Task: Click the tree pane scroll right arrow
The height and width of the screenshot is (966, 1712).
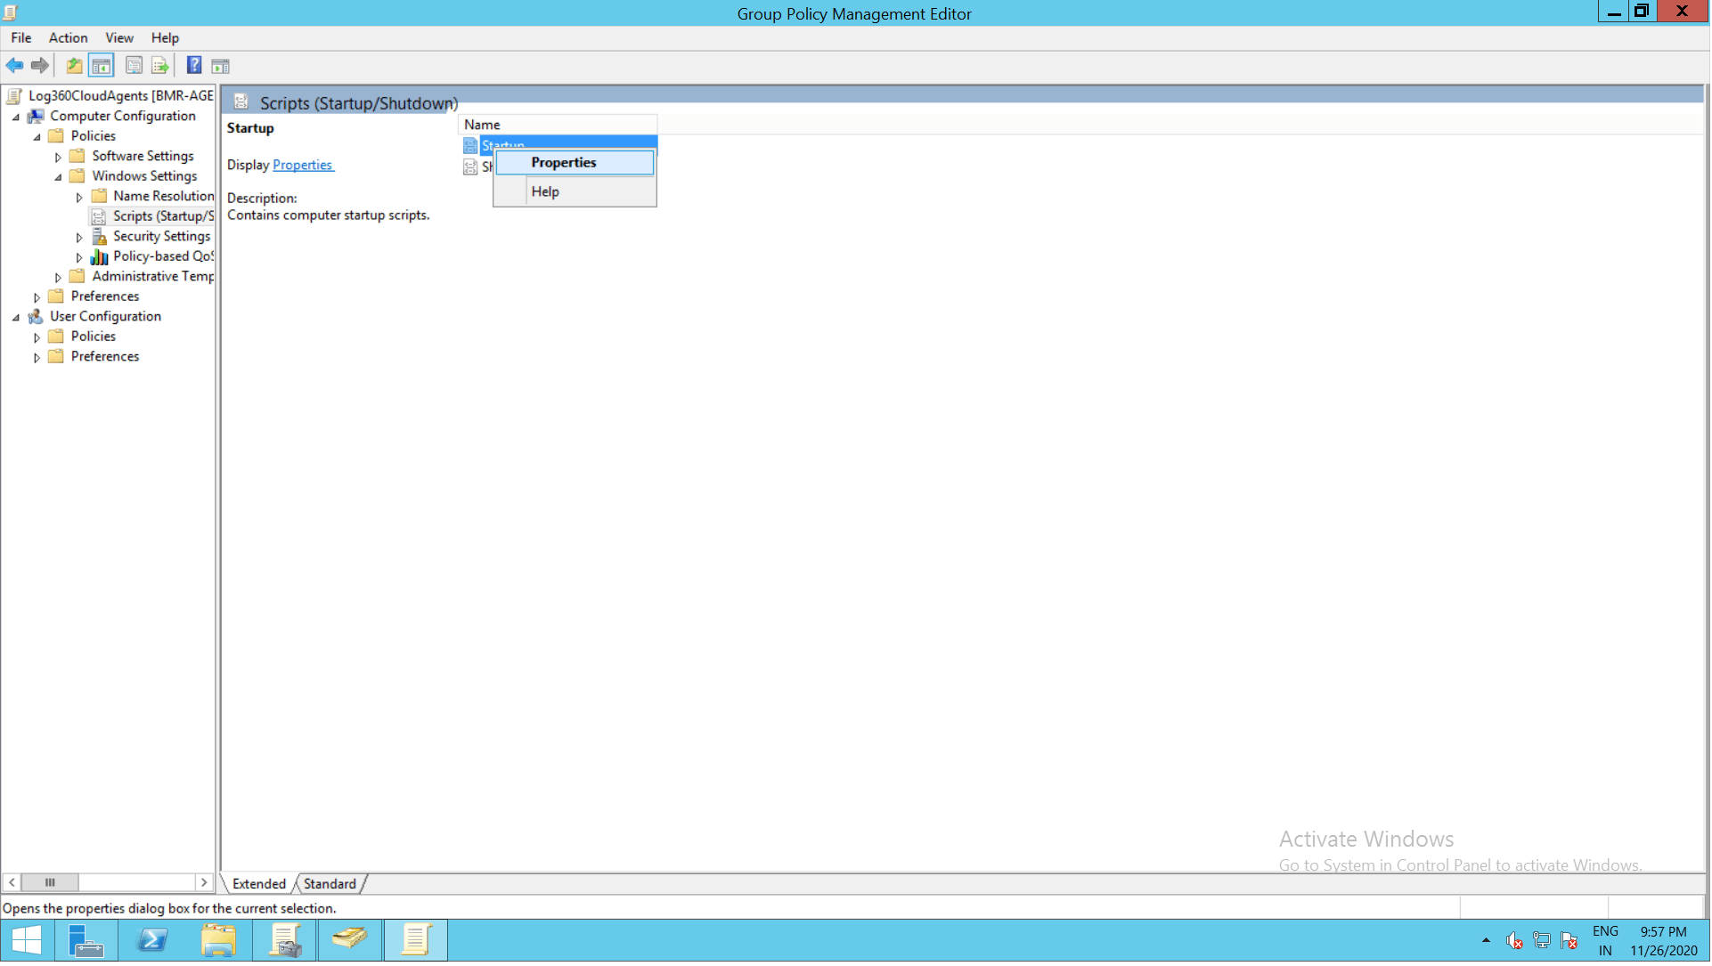Action: click(x=204, y=884)
